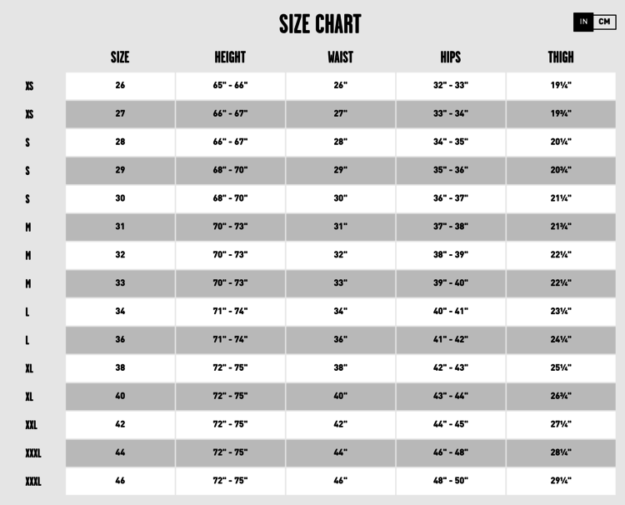Click the hips value 37" - 38"
The width and height of the screenshot is (625, 505).
point(451,226)
